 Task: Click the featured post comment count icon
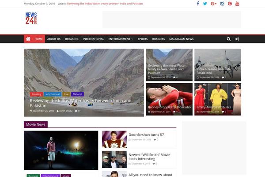pyautogui.click(x=76, y=111)
